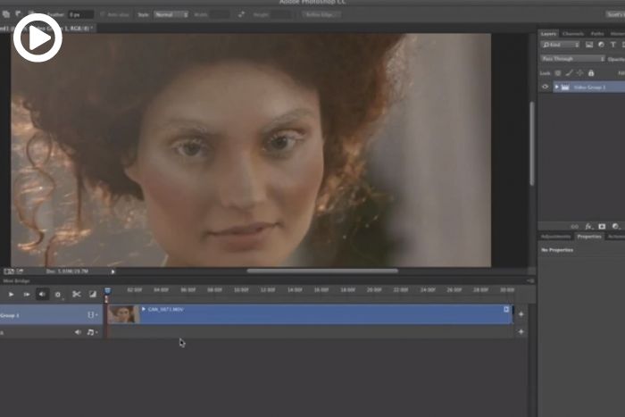Add media to the video track
Screen dimensions: 625x417
point(521,314)
